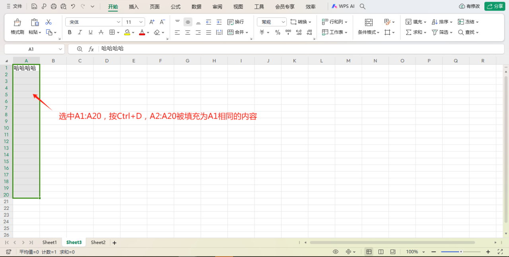Decrease font size with the A- icon
The width and height of the screenshot is (509, 257).
tap(162, 22)
